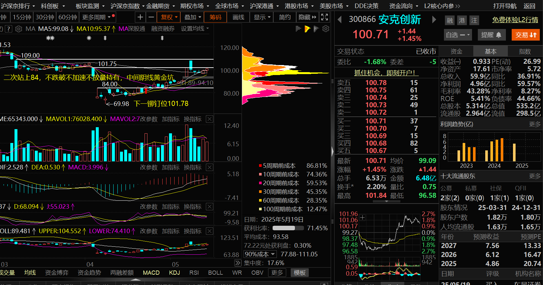Click yellow 60周期前成本 legend swatch
Image resolution: width=543 pixels, height=285 pixels.
[x=260, y=201]
